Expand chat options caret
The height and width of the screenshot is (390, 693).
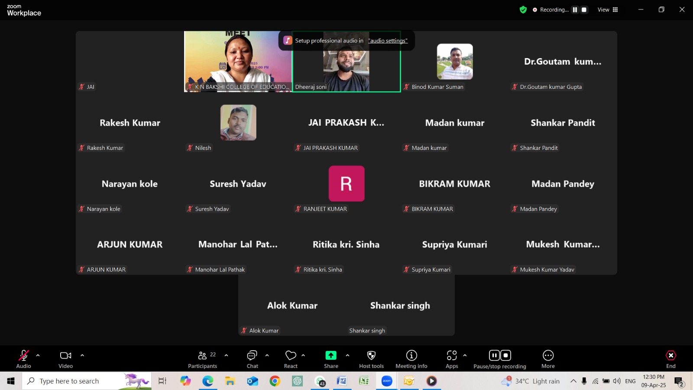[267, 355]
